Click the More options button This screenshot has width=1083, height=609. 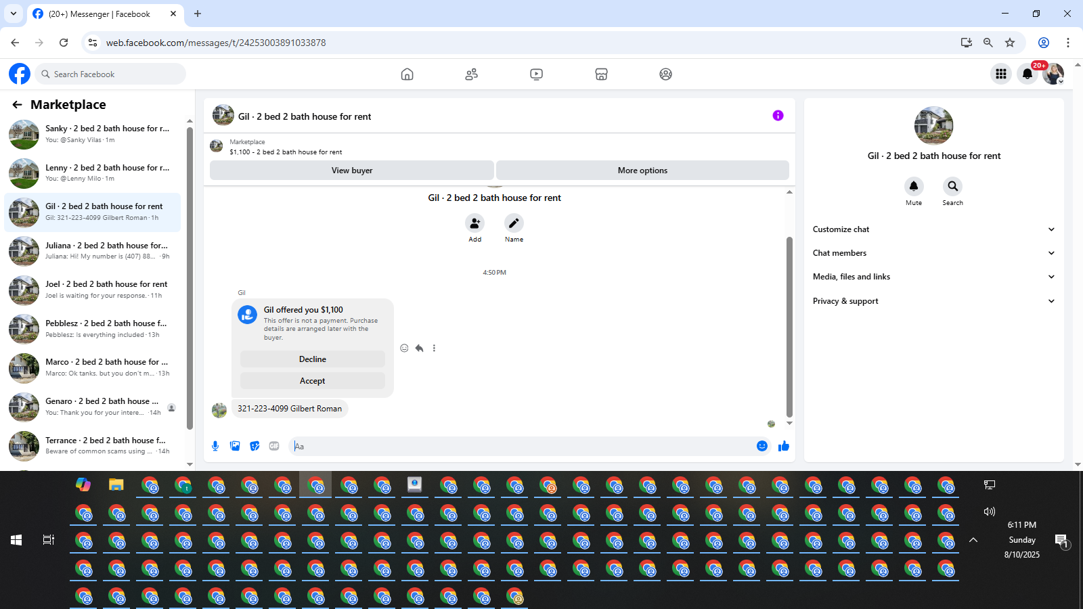642,171
